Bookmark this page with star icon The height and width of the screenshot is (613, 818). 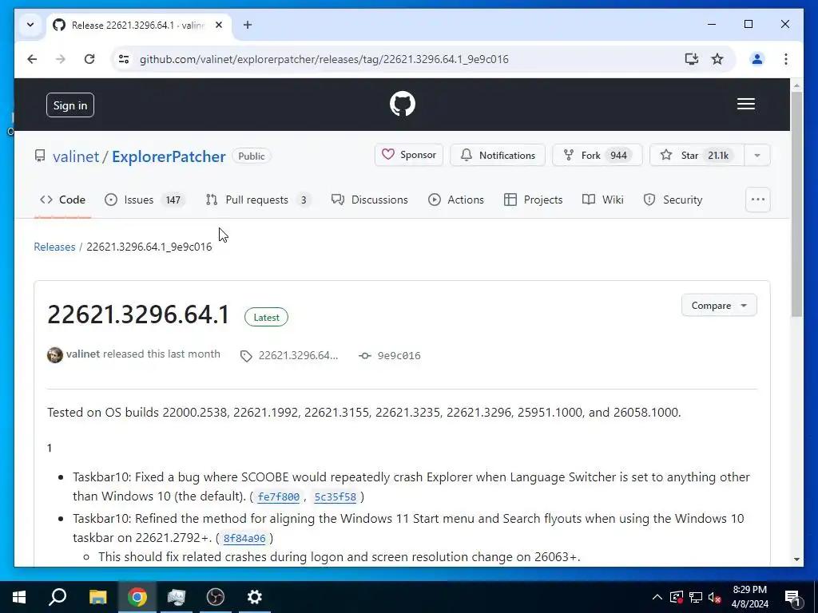(717, 59)
